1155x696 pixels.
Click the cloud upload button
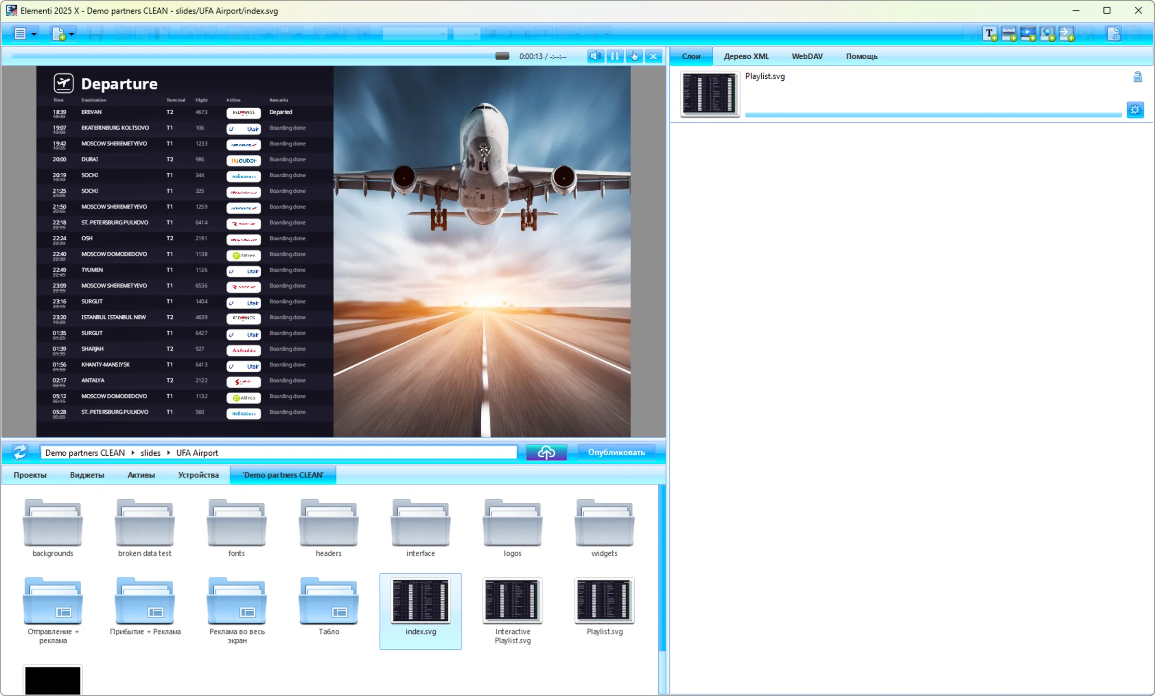[546, 452]
